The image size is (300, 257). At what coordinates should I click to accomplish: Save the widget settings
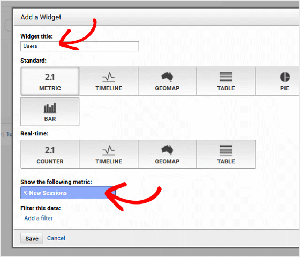click(32, 238)
